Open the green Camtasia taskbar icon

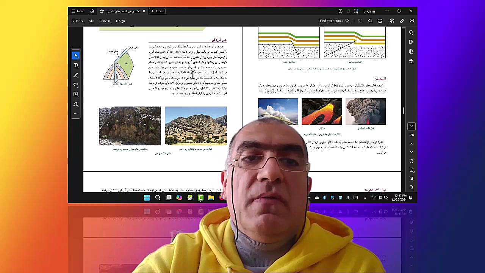[200, 198]
